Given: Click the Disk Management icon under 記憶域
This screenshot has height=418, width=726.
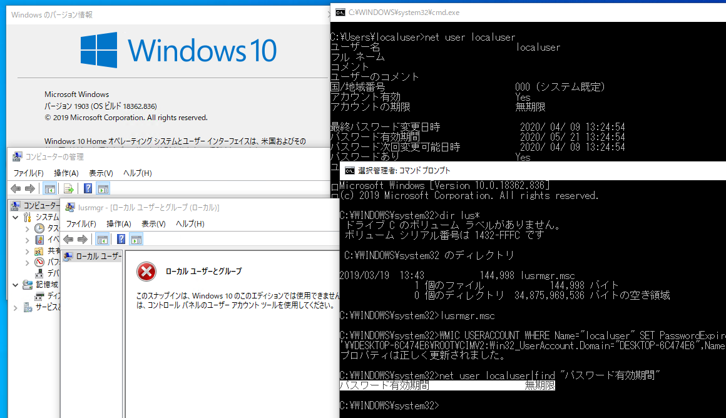Looking at the screenshot, I should (x=39, y=295).
